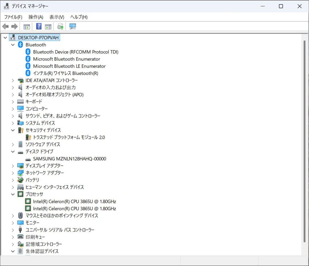309x266 pixels.
Task: Click the Bluetooth icon next to インテル(R) ワイヤレス Bluetooth(R)
Action: click(27, 73)
